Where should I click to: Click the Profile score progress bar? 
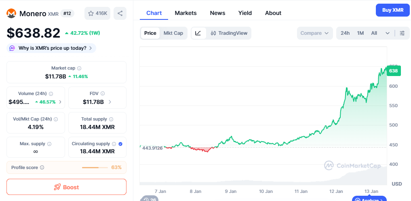coord(95,167)
